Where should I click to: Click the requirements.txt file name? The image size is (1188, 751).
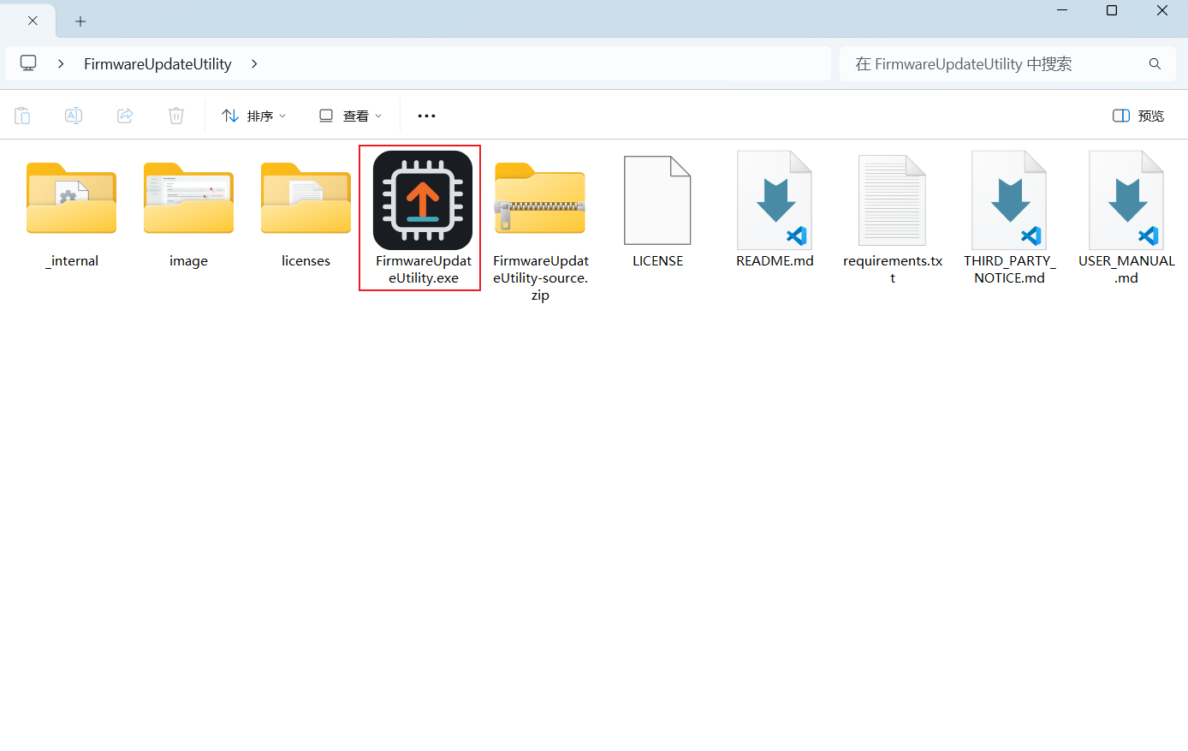coord(893,269)
